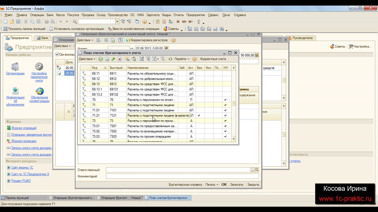Click the search magnifier icon in main toolbar
Screen dimensions: 378x212
(75, 22)
